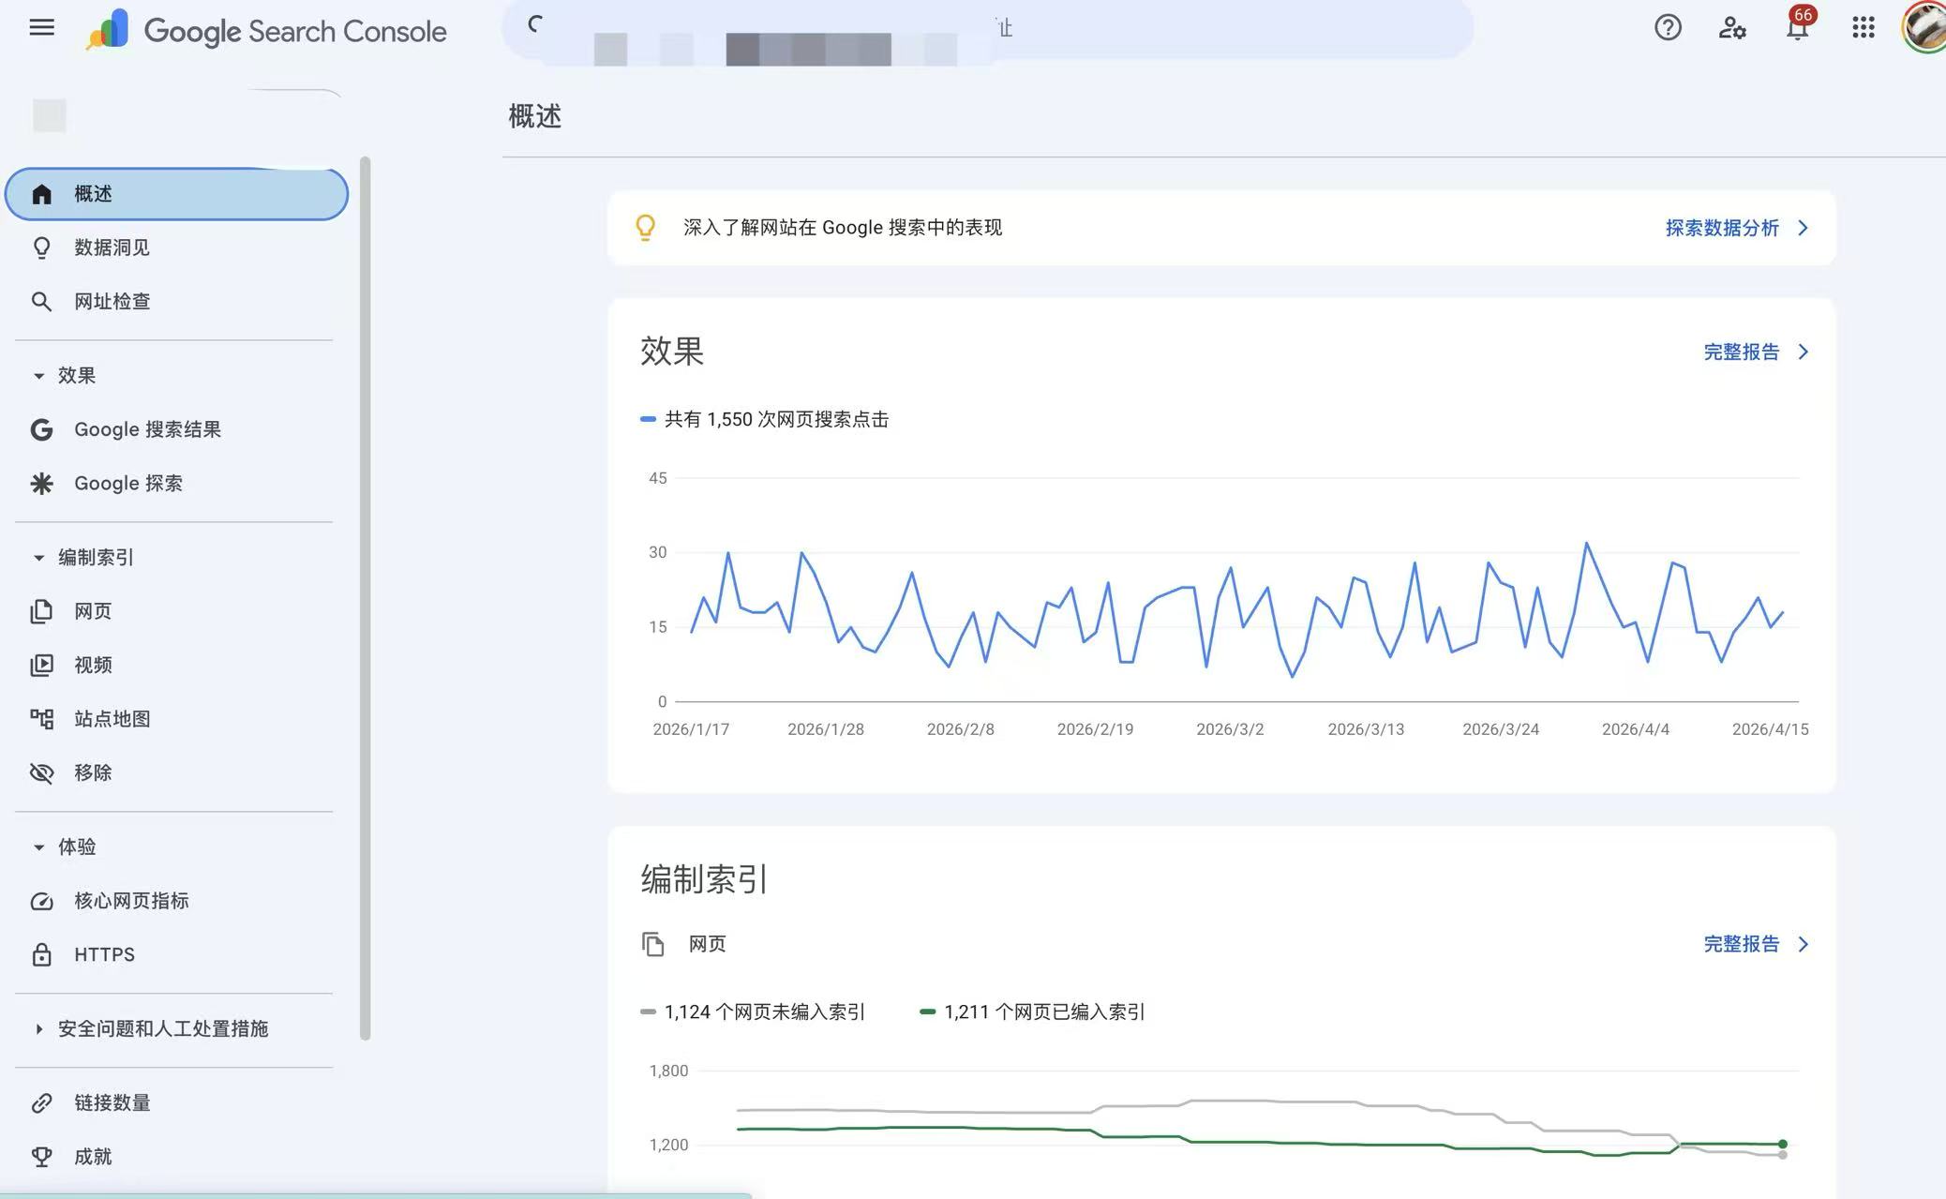Viewport: 1946px width, 1199px height.
Task: Click the sidebar vertical scrollbar
Action: pos(365,598)
